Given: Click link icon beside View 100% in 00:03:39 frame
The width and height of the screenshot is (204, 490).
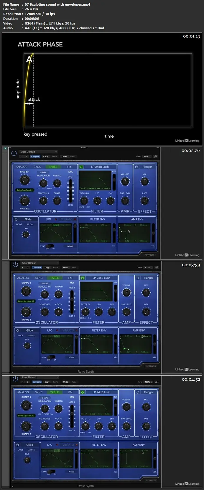Looking at the screenshot, I should click(x=157, y=267).
